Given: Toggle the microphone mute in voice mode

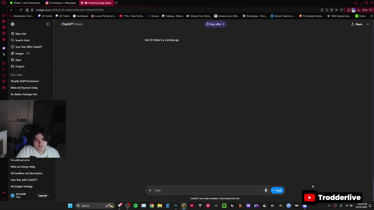Looking at the screenshot, I should [x=266, y=190].
